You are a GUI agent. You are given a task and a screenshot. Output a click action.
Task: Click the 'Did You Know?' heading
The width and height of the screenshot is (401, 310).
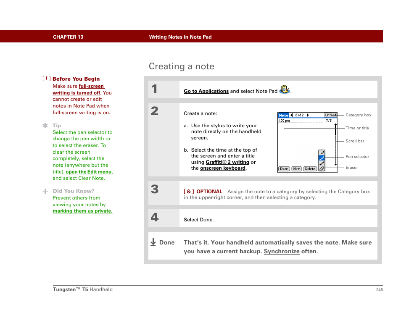[74, 191]
